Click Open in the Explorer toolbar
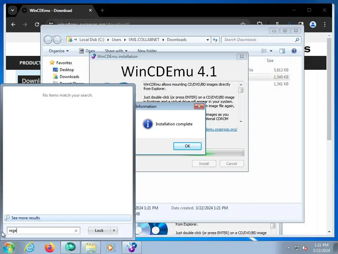338x254 pixels. 87,51
